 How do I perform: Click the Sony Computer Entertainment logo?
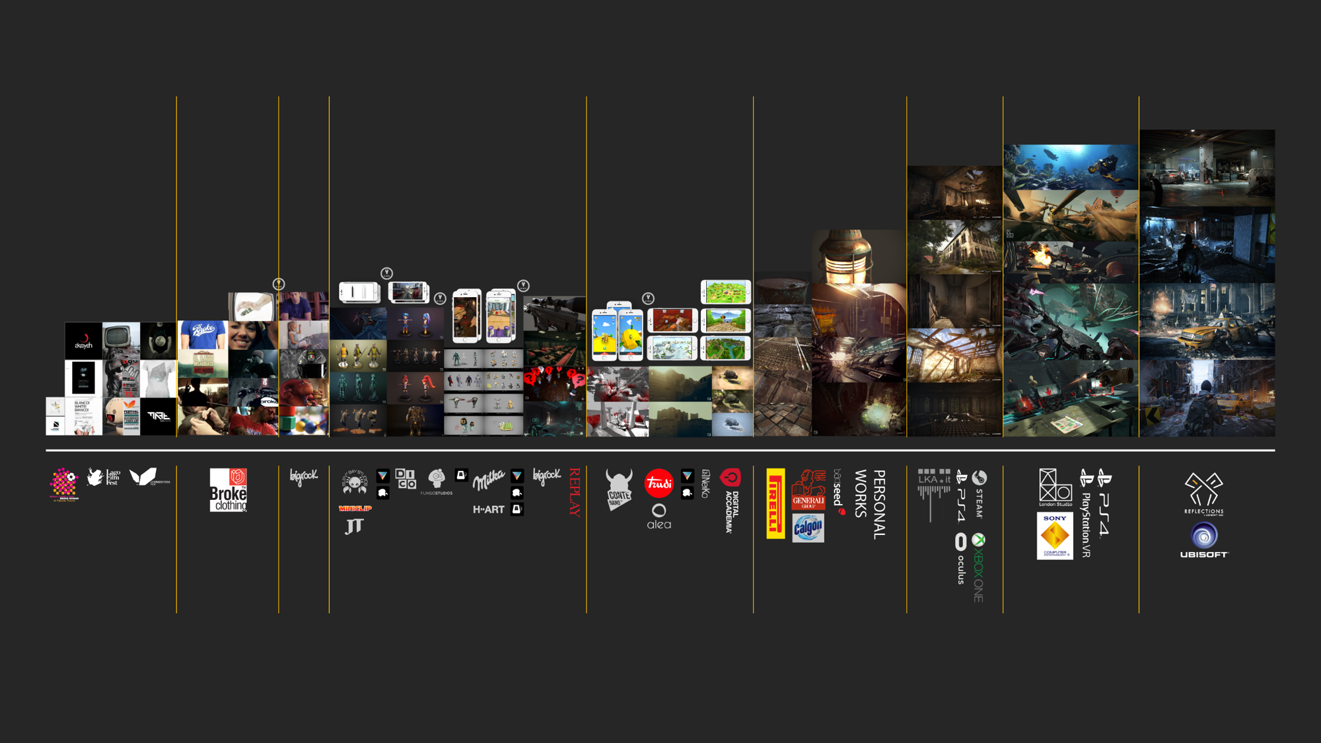pos(1055,536)
